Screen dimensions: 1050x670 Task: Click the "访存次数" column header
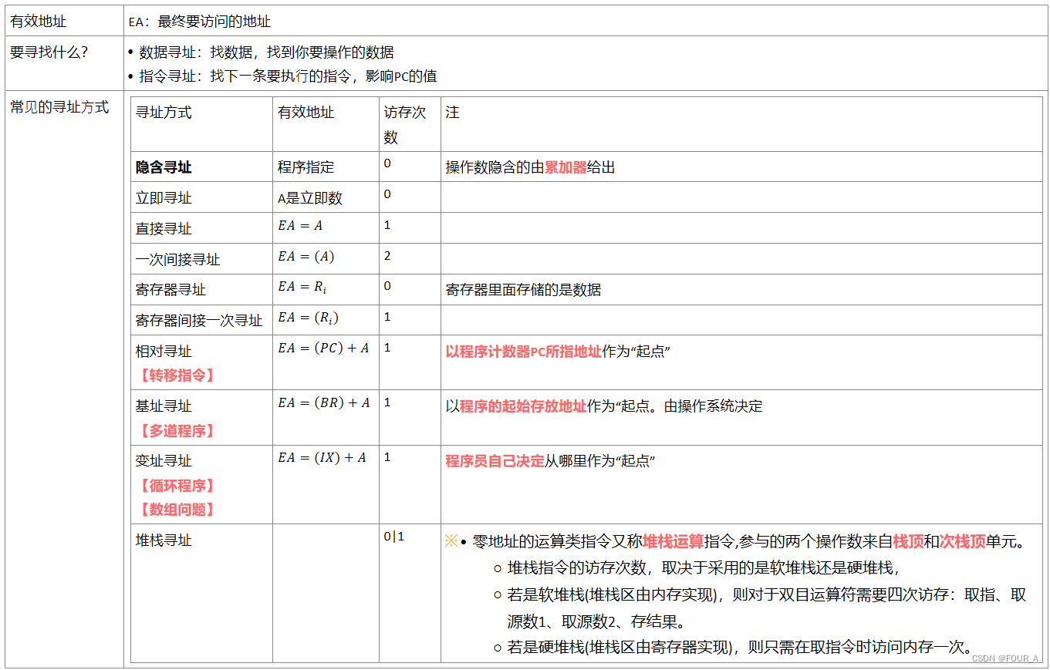pos(405,125)
